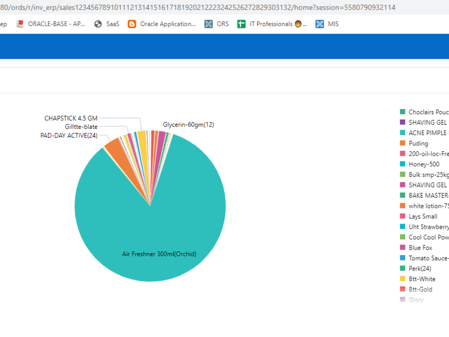Image resolution: width=449 pixels, height=337 pixels.
Task: Select Honey-500 legend entry text
Action: [x=424, y=164]
